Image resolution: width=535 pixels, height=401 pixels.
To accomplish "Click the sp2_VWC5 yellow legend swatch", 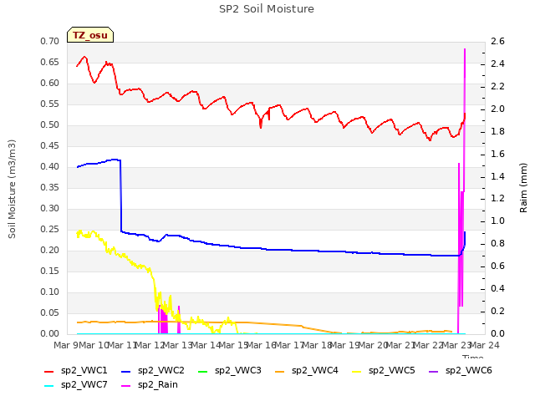I will (x=357, y=371).
